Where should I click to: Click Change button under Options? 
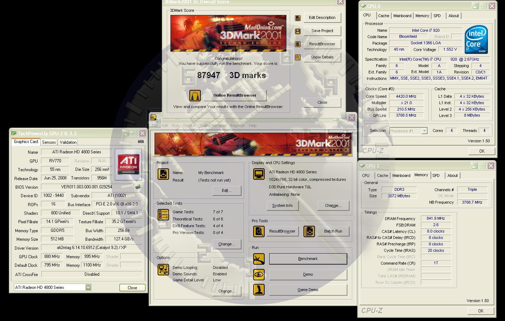(x=226, y=291)
